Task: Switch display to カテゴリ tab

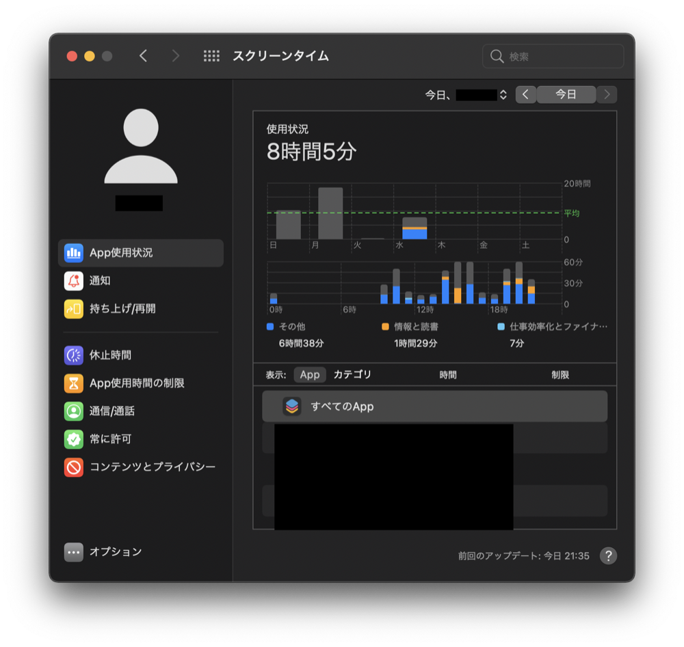Action: coord(352,374)
